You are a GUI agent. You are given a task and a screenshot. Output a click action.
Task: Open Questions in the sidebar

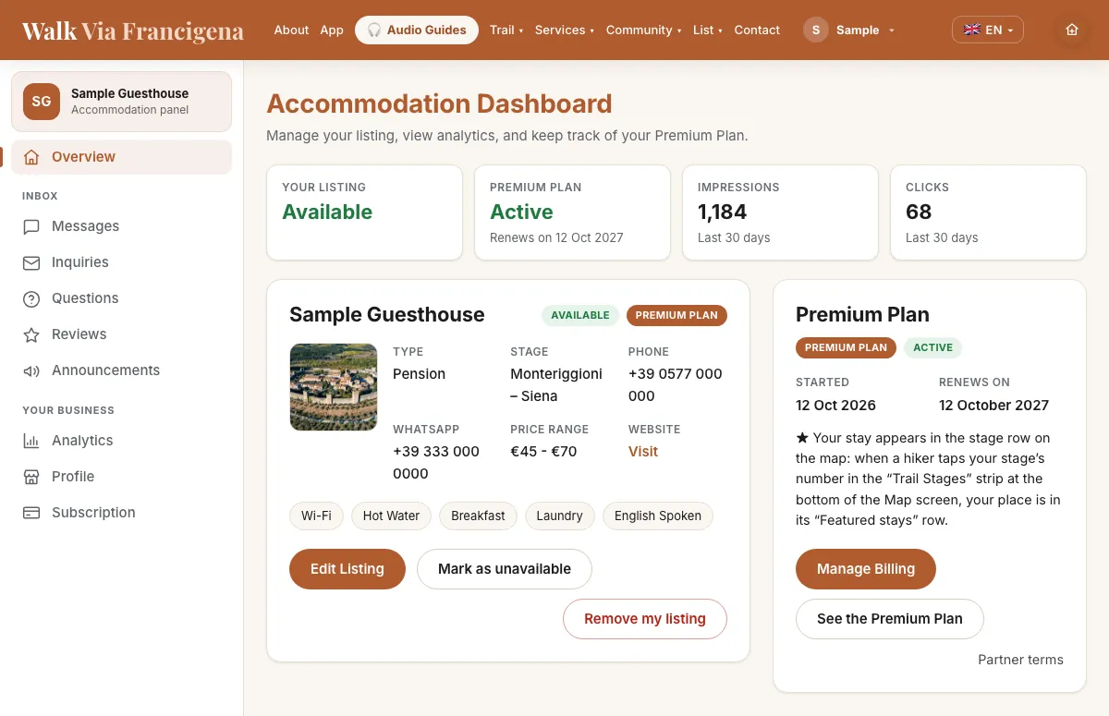[x=121, y=298]
